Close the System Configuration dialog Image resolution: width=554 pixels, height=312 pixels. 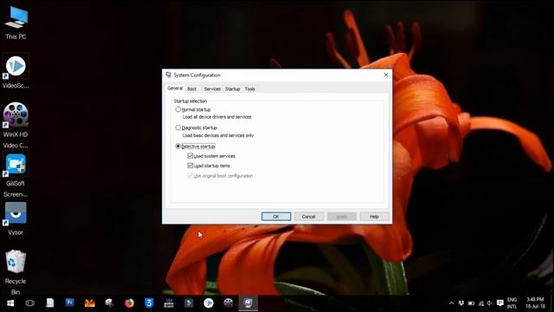[386, 75]
